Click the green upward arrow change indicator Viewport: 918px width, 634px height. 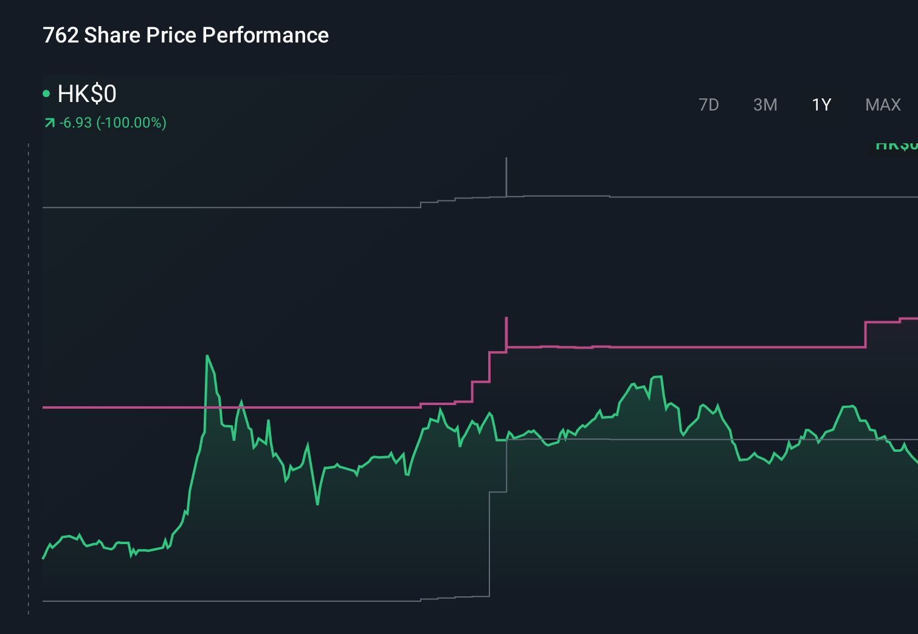50,122
